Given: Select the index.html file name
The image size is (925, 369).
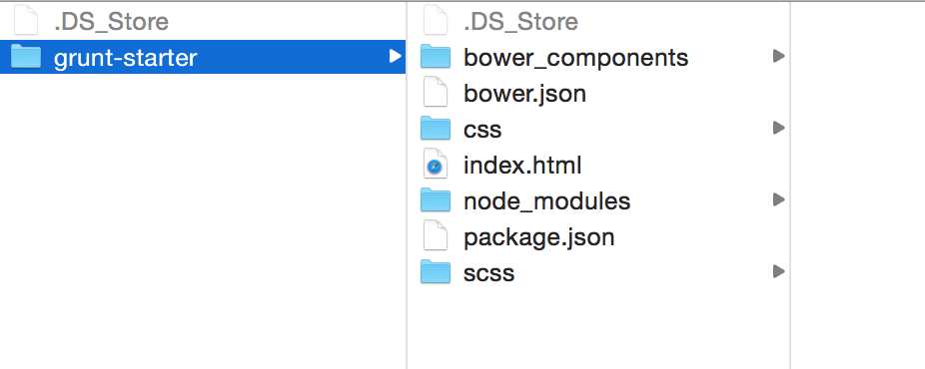Looking at the screenshot, I should (x=522, y=166).
